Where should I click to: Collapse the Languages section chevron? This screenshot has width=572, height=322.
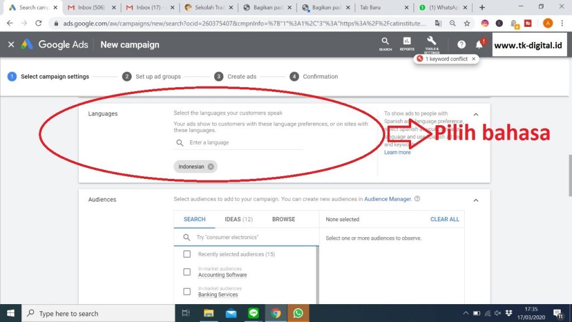pos(476,114)
